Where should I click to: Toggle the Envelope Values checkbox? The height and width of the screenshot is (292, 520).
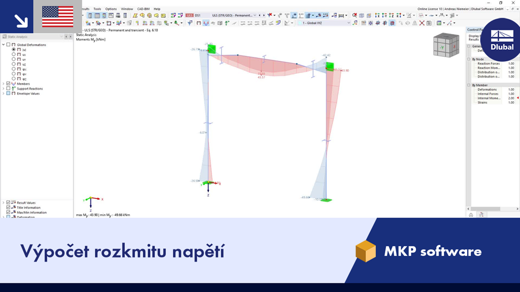point(8,94)
